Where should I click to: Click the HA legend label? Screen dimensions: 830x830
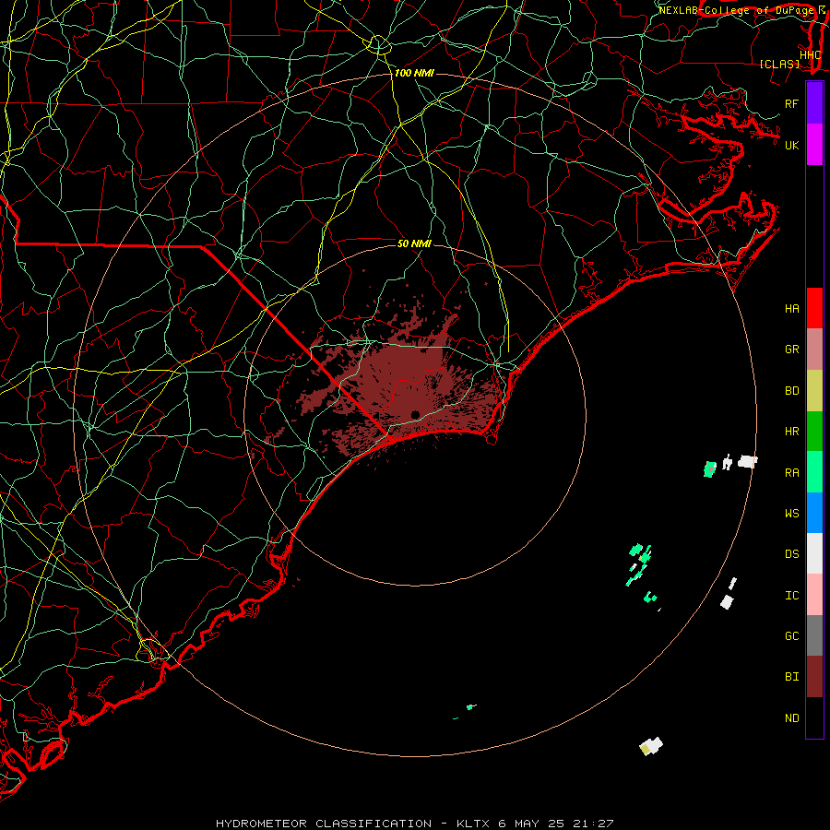click(x=791, y=309)
